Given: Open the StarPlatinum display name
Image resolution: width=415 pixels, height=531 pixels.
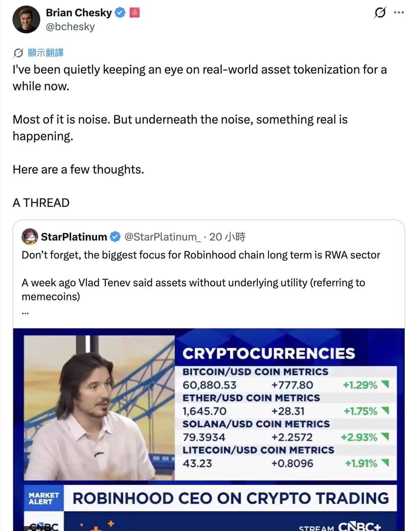Looking at the screenshot, I should pos(74,237).
